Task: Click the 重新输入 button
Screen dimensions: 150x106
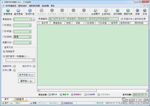Action: pos(26,81)
